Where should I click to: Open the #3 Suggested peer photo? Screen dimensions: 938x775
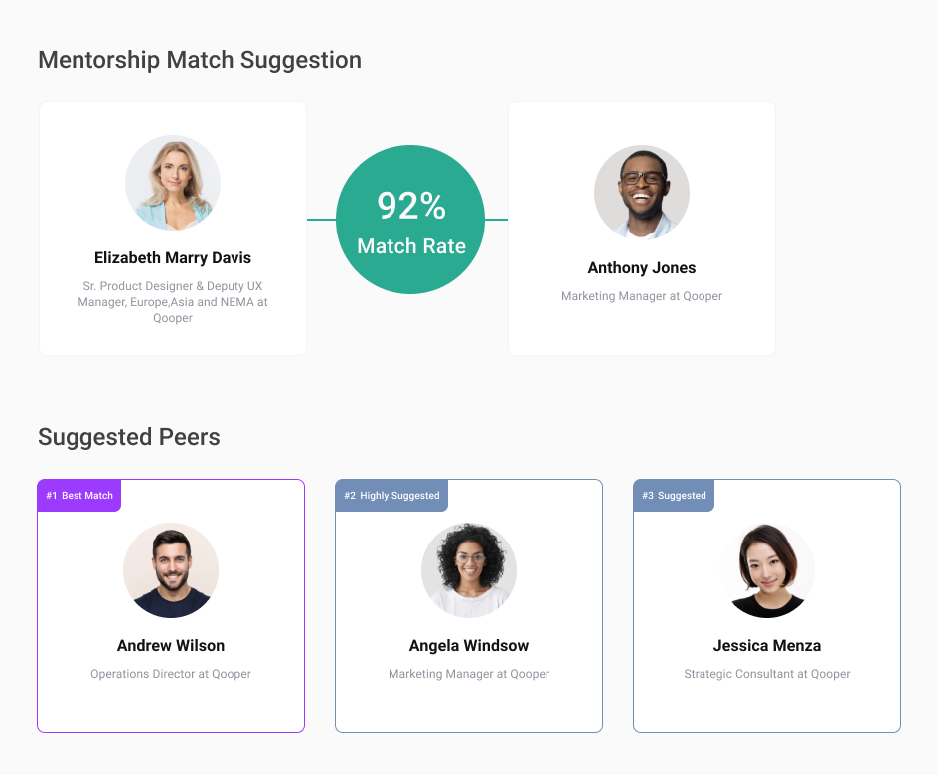(767, 570)
